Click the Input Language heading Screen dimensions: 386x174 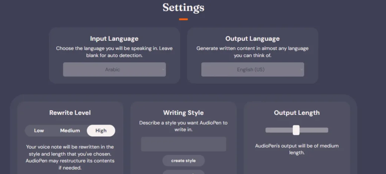click(114, 39)
